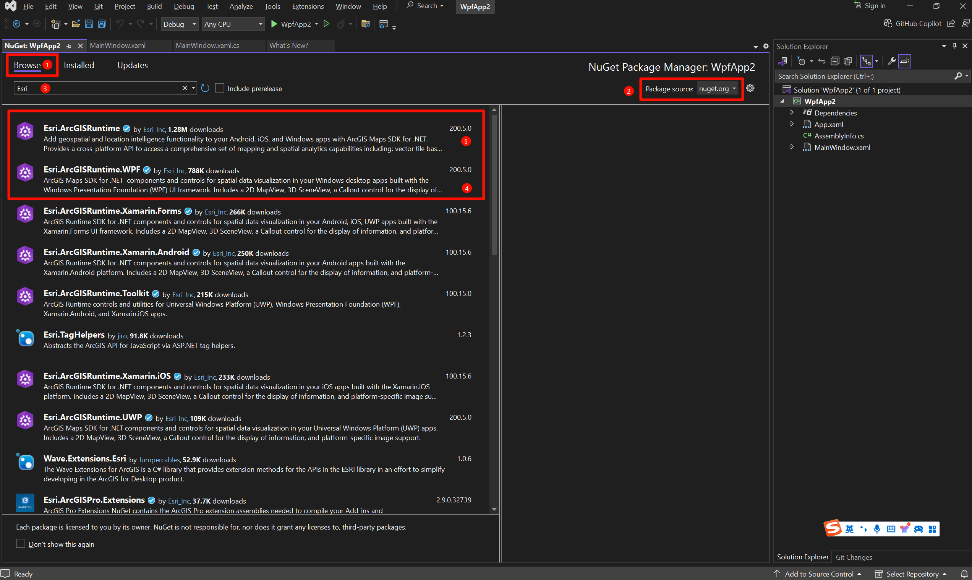Select the Esri.ArcGISRuntime.Toolkit package

point(246,303)
